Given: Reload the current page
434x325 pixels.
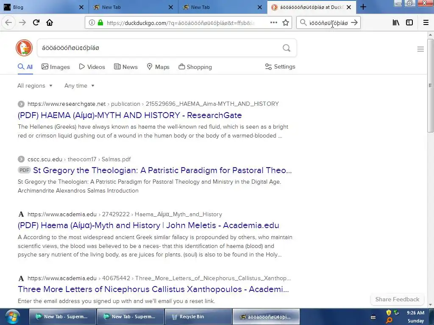Looking at the screenshot, I should click(x=36, y=23).
